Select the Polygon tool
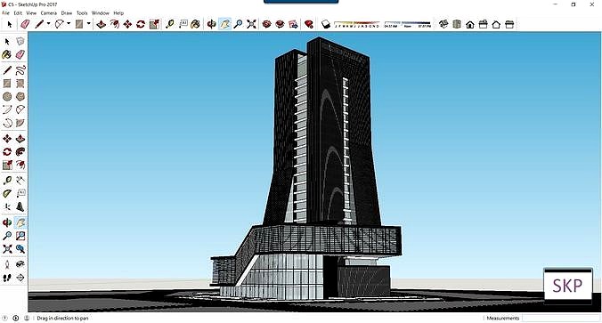This screenshot has height=323, width=602. (20, 96)
